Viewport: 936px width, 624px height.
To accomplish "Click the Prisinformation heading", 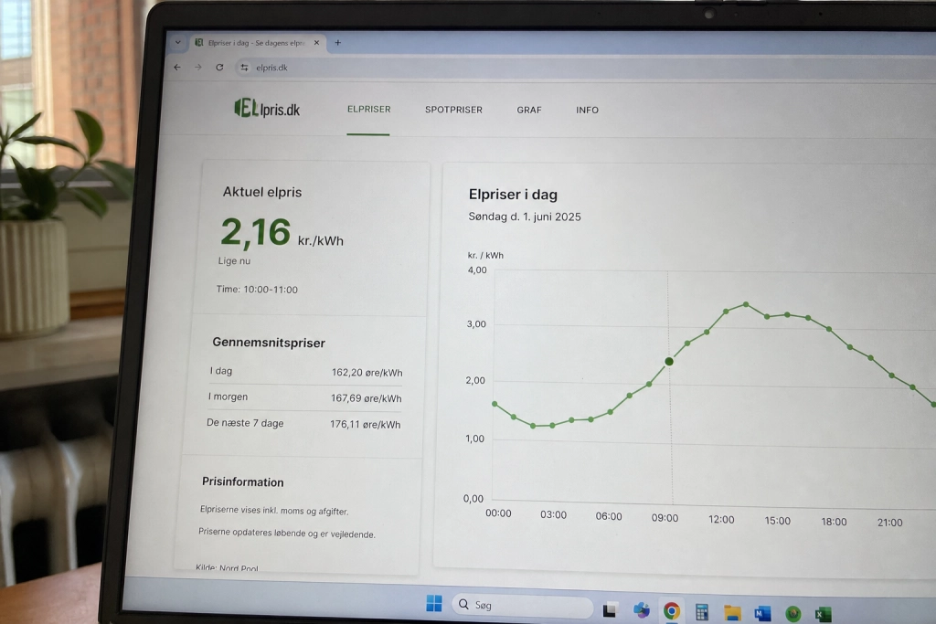I will 242,482.
